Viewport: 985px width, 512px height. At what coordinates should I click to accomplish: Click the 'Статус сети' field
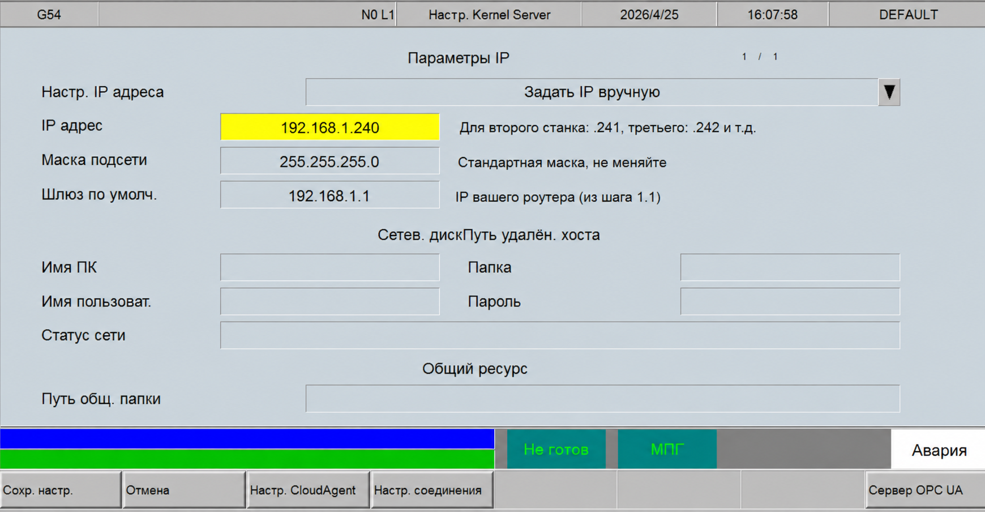point(560,335)
